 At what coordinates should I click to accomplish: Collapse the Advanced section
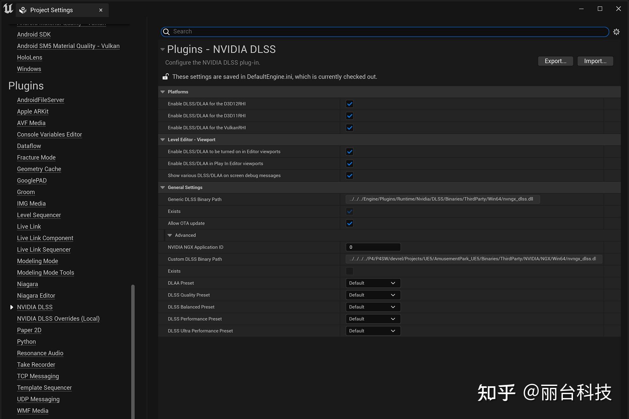coord(170,235)
